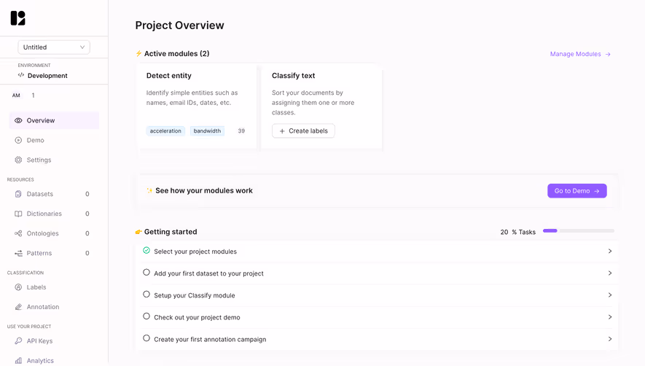Click the Manage Modules link
This screenshot has width=645, height=366.
[x=580, y=54]
